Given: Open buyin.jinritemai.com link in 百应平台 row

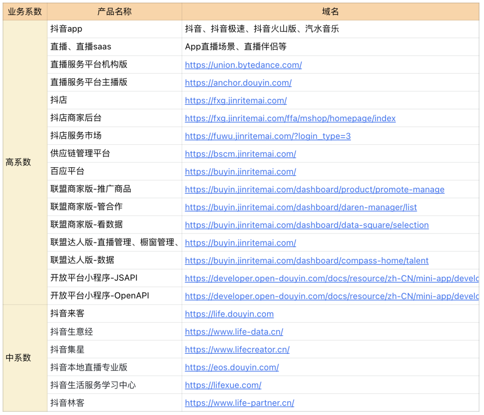Looking at the screenshot, I should [241, 172].
